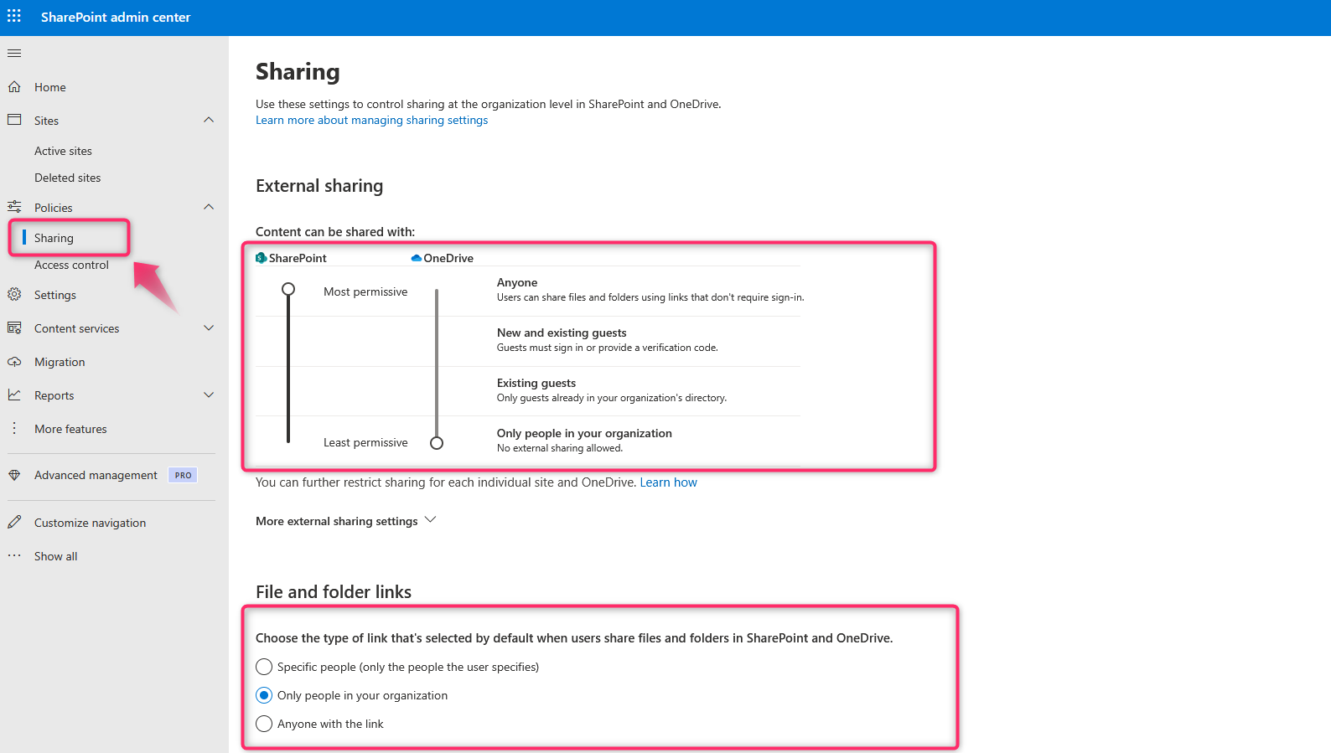Click the Content services icon
Screen dimensions: 1331x753
click(x=14, y=328)
